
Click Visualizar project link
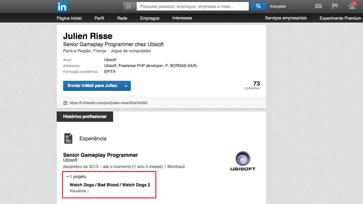click(79, 191)
